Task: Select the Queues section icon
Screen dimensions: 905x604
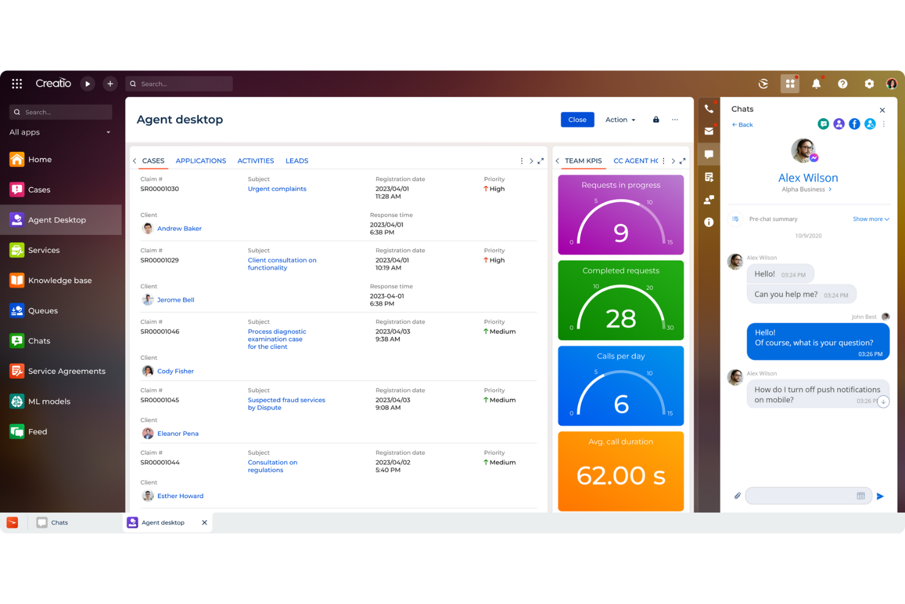Action: pos(17,310)
